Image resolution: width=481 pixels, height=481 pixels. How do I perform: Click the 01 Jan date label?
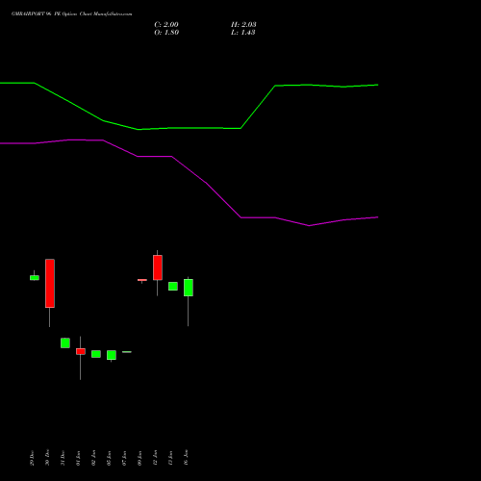(x=78, y=458)
